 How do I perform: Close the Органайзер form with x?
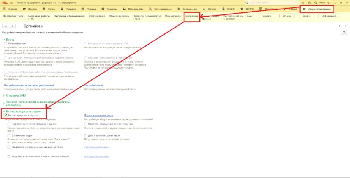pos(345,26)
